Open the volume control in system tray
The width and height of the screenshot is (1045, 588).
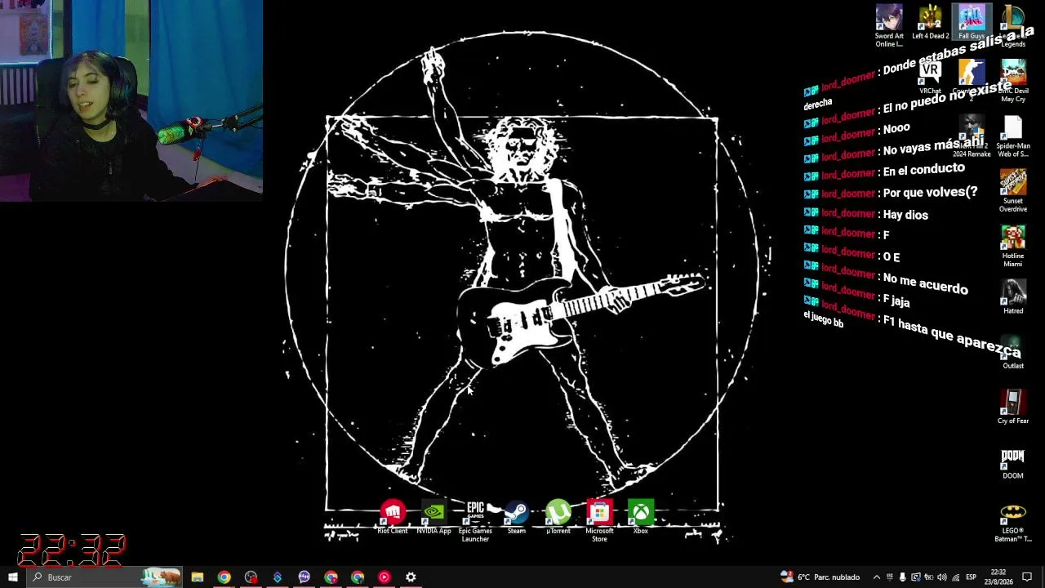(x=942, y=577)
